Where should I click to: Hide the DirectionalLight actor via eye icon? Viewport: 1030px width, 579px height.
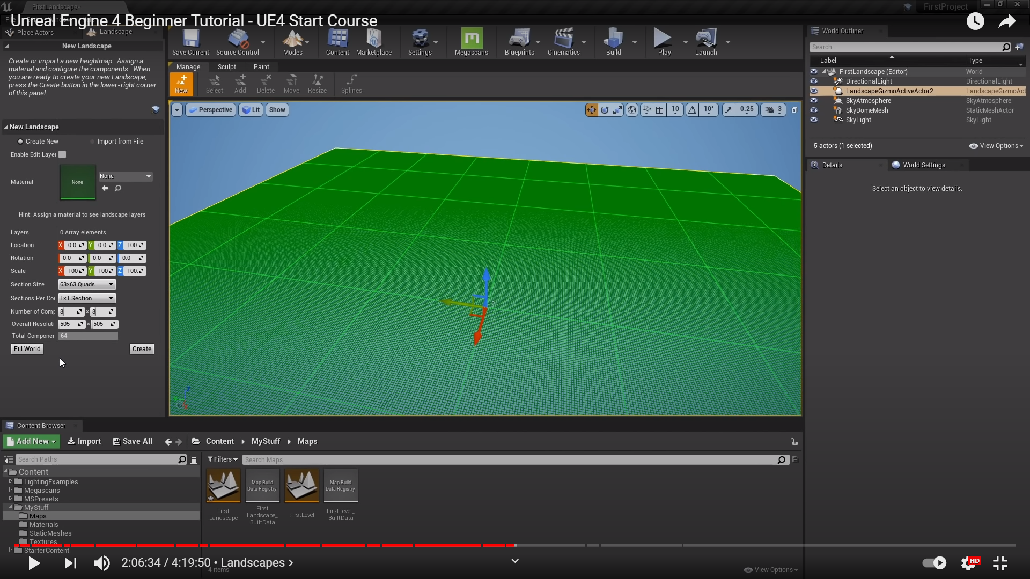click(814, 81)
